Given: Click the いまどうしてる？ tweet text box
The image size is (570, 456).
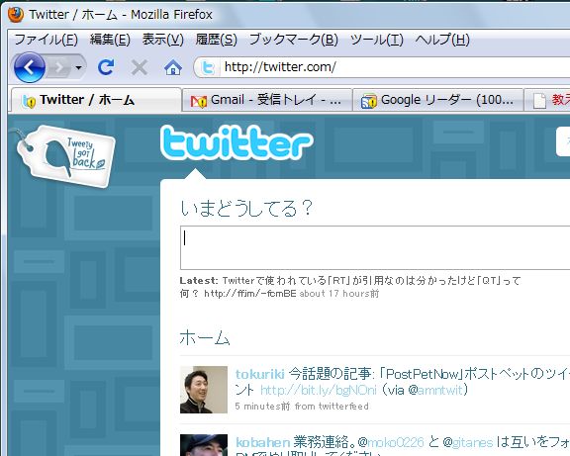Looking at the screenshot, I should point(375,248).
